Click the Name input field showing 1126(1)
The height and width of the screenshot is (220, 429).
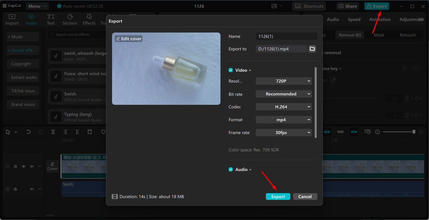(x=286, y=36)
